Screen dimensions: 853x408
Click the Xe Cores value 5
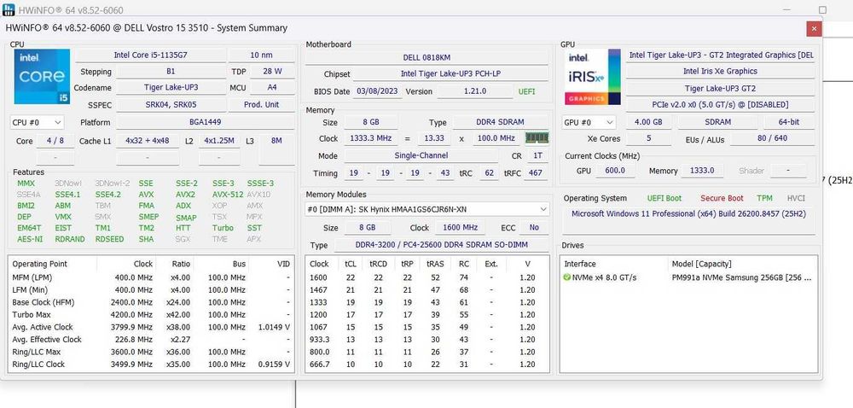[x=648, y=139]
